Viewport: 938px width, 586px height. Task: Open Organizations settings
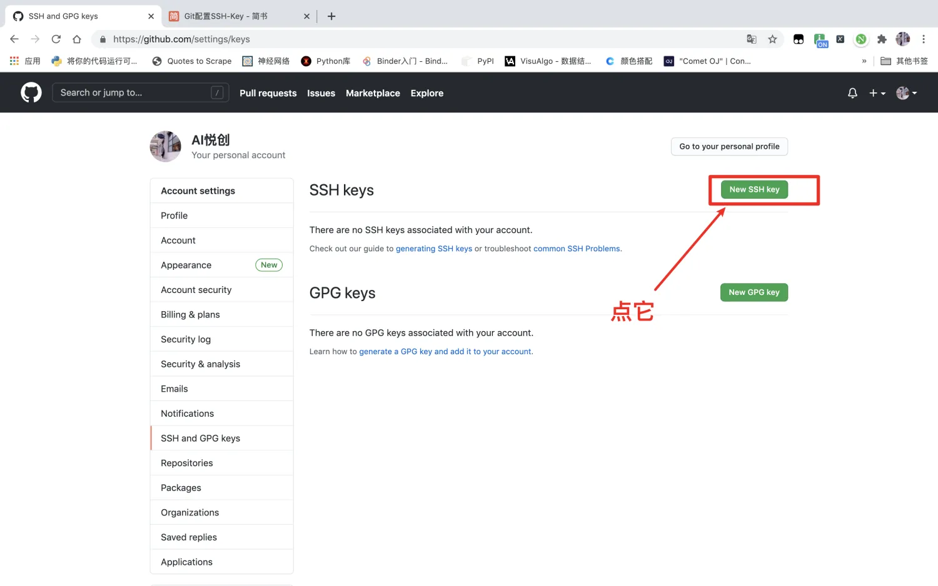click(222, 512)
